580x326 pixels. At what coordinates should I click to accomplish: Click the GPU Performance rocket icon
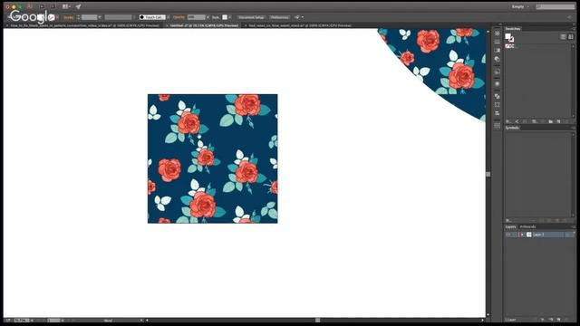pyautogui.click(x=78, y=6)
